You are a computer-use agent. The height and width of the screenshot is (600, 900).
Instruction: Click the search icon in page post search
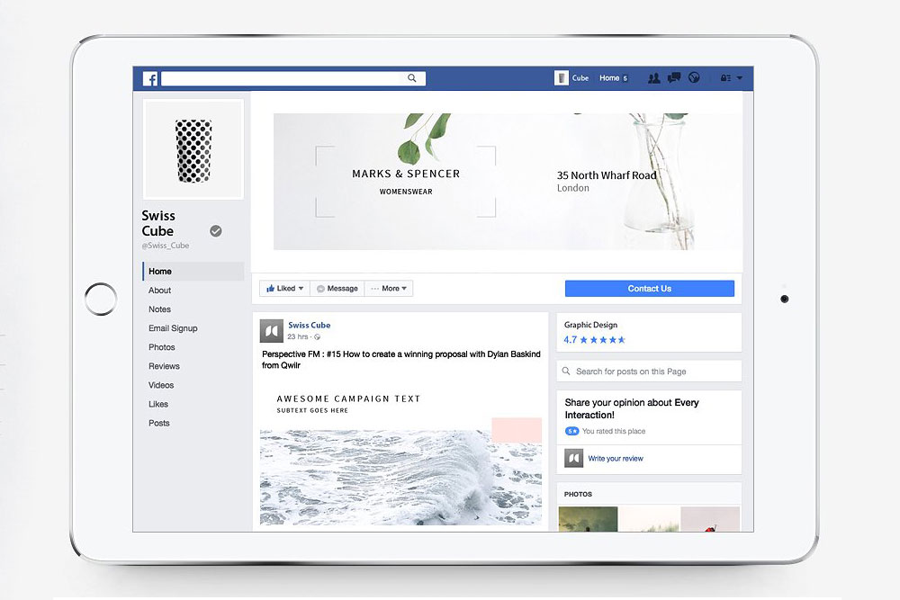[x=566, y=372]
